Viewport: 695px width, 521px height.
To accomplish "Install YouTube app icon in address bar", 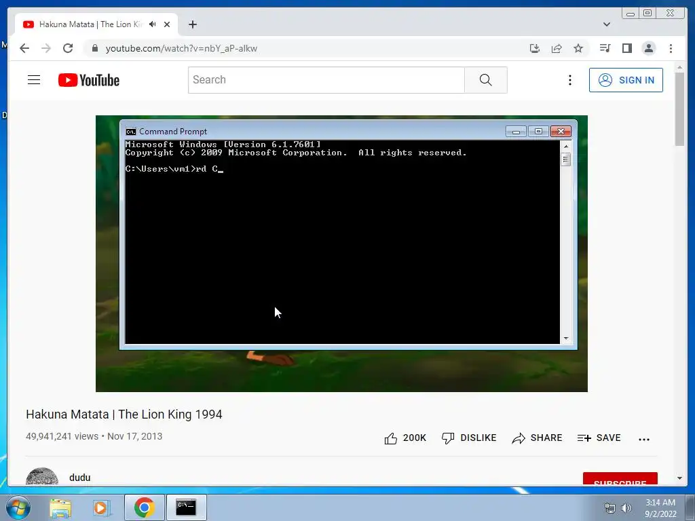I will click(x=535, y=48).
